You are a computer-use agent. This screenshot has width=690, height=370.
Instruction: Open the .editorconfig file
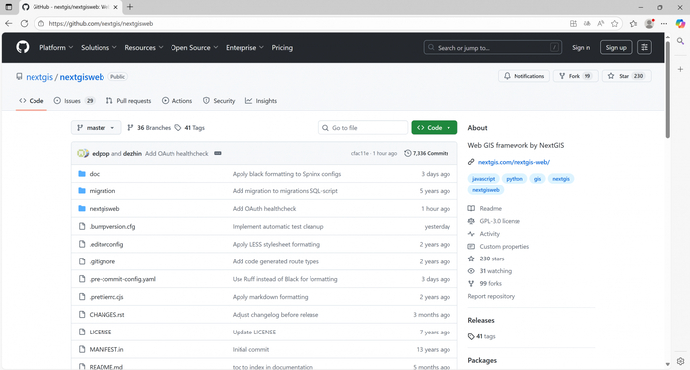tap(106, 244)
